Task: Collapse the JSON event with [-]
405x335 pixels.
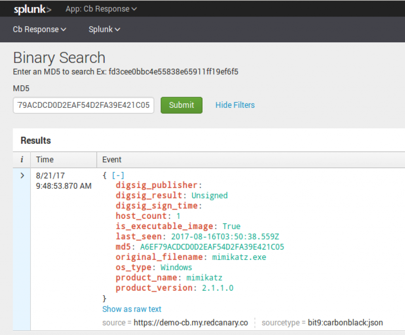Action: (118, 175)
